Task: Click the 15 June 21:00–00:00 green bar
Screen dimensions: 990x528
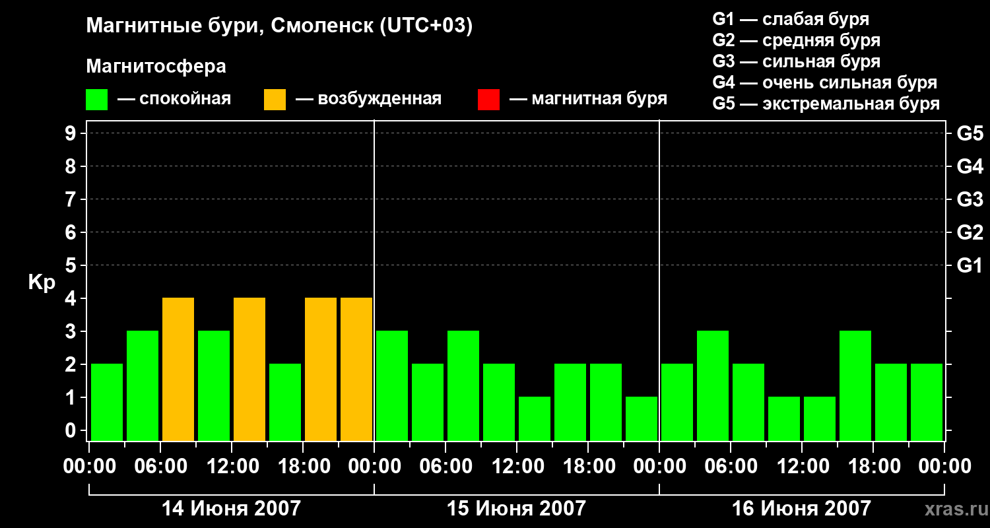Action: tap(642, 418)
